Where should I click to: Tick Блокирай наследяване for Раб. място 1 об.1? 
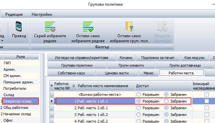207,101
